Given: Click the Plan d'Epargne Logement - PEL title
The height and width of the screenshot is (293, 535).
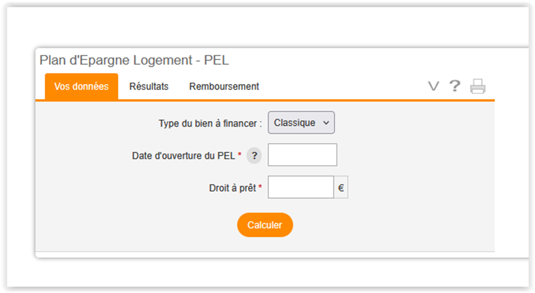Looking at the screenshot, I should (x=134, y=60).
